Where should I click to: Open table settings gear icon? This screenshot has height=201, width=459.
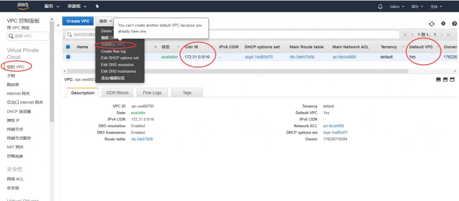(443, 24)
